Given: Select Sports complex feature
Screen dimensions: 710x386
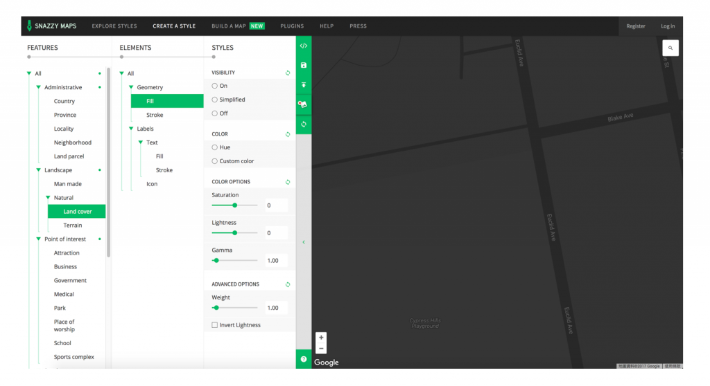Looking at the screenshot, I should point(73,357).
